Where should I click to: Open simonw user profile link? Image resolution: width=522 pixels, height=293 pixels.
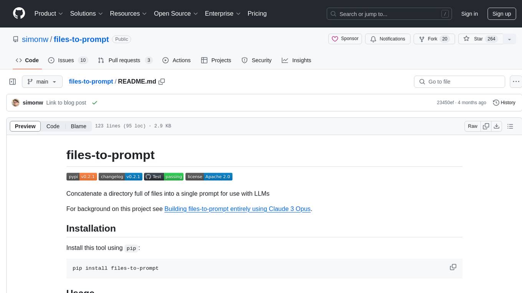(x=35, y=39)
